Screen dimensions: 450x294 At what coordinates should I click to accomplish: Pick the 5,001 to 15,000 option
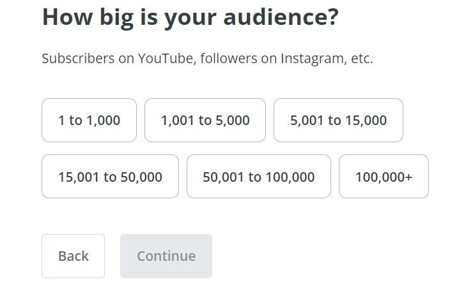click(x=338, y=121)
